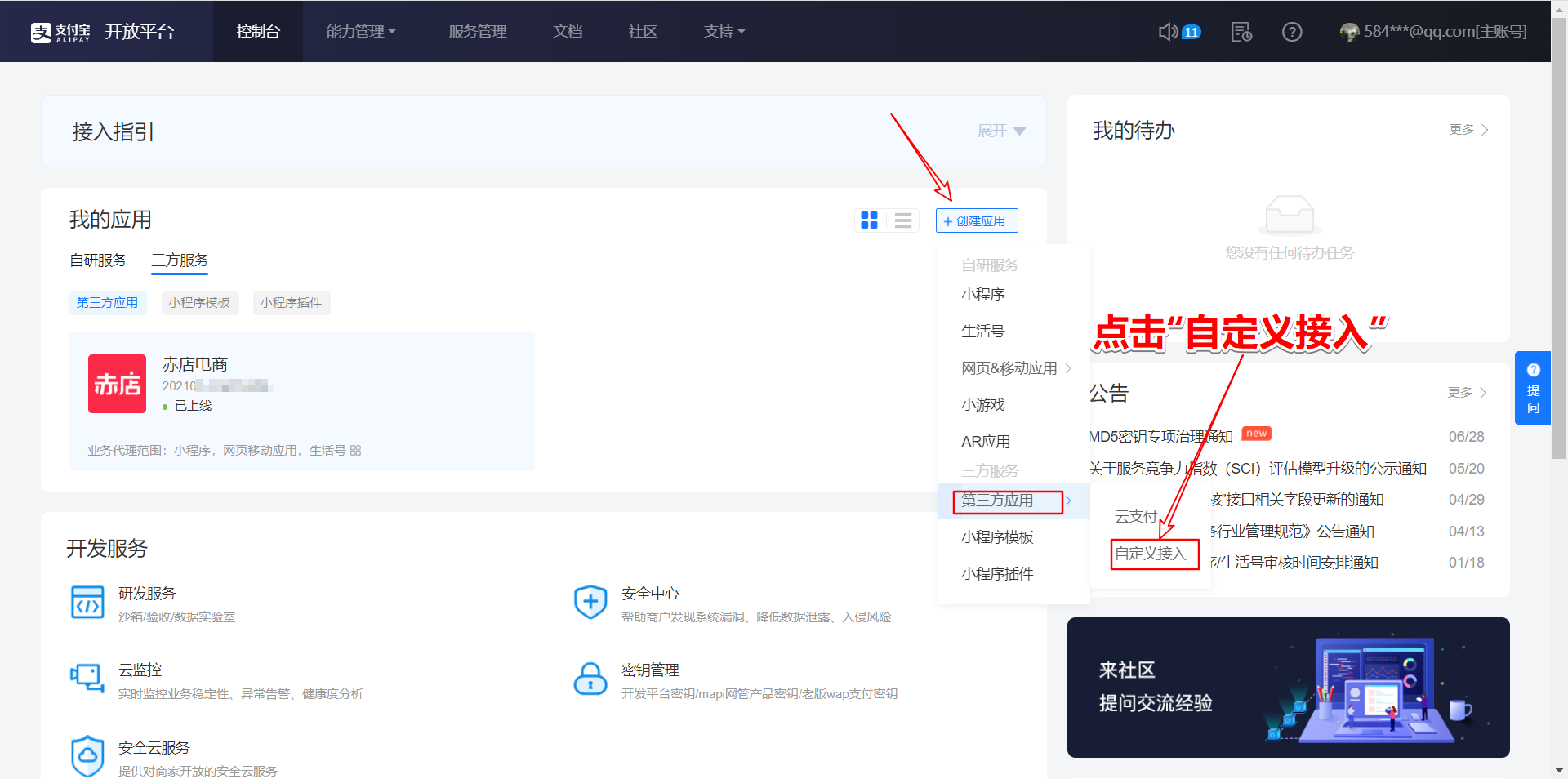Choose 生活号 from create menu
This screenshot has height=779, width=1568.
[x=983, y=332]
